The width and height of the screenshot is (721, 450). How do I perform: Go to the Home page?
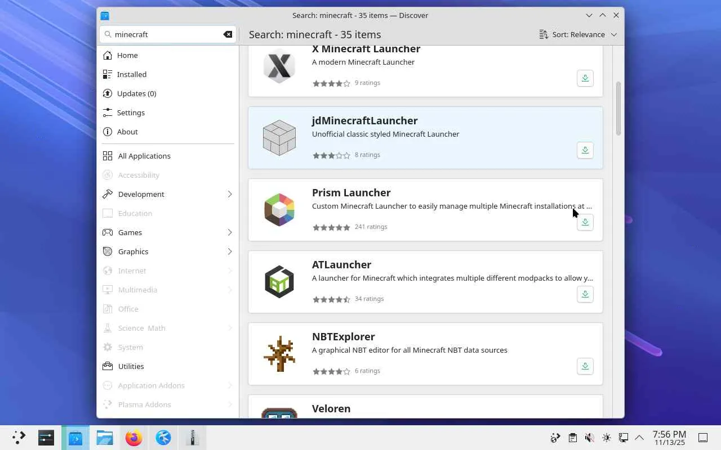tap(168, 55)
